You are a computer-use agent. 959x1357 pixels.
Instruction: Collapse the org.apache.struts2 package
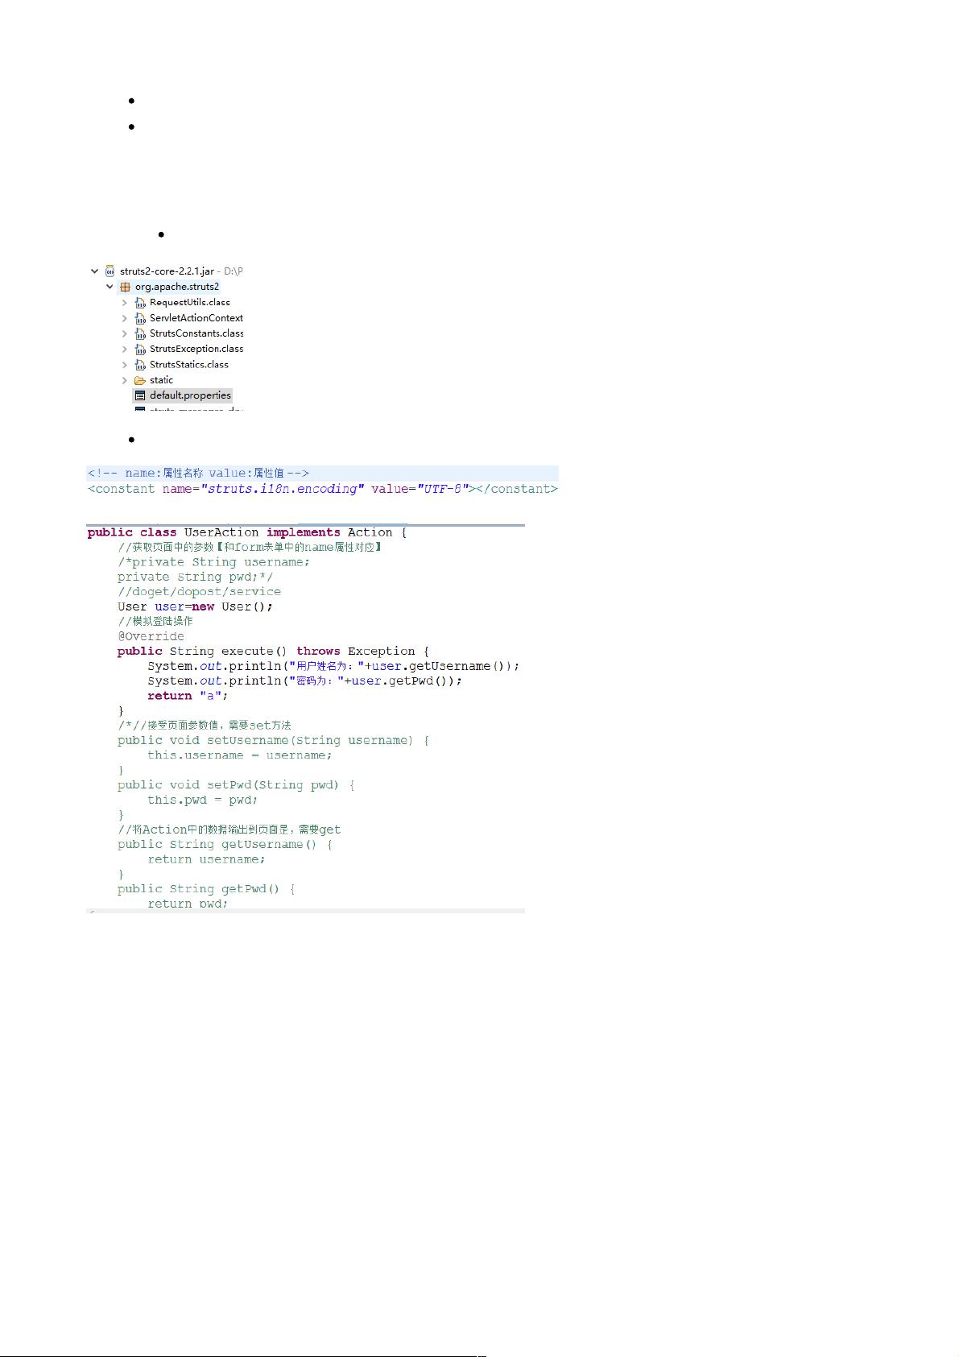click(110, 287)
